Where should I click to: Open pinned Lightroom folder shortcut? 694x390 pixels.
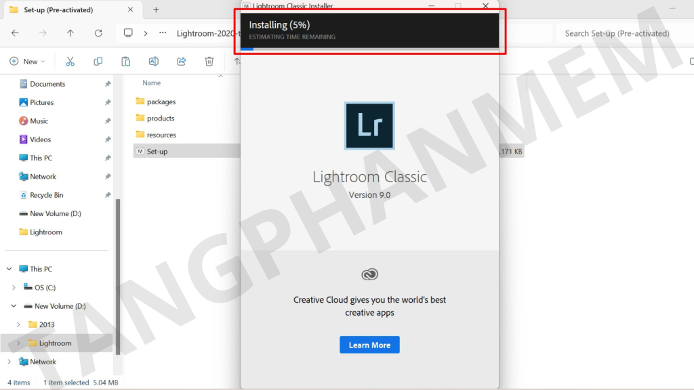(x=45, y=232)
